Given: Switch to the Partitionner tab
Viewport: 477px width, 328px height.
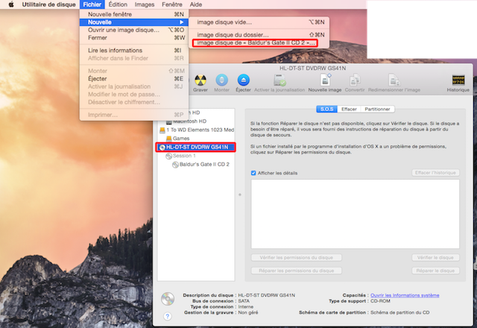Looking at the screenshot, I should click(x=377, y=109).
